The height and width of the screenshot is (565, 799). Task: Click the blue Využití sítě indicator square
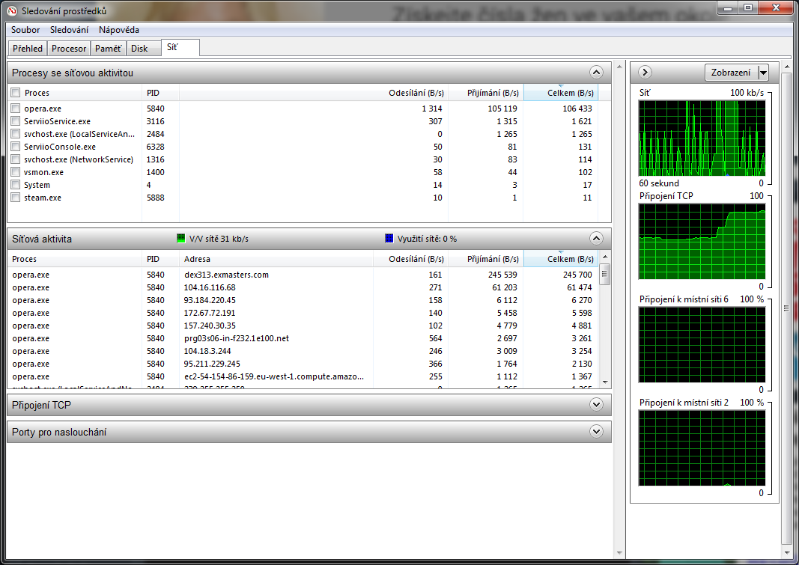pos(389,239)
